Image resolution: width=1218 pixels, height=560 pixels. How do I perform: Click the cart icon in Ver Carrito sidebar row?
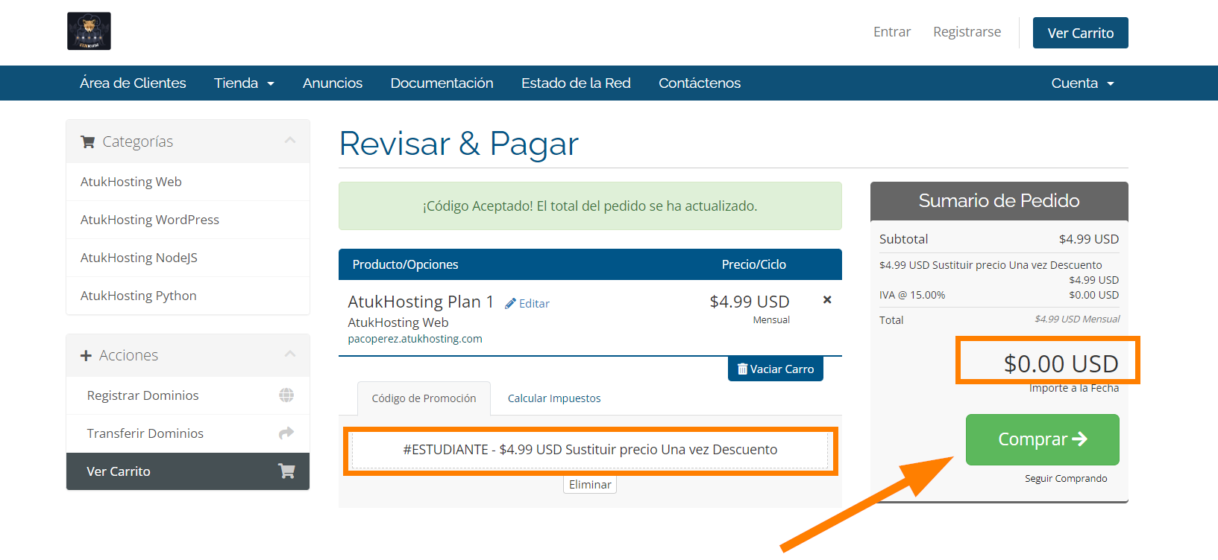click(286, 471)
